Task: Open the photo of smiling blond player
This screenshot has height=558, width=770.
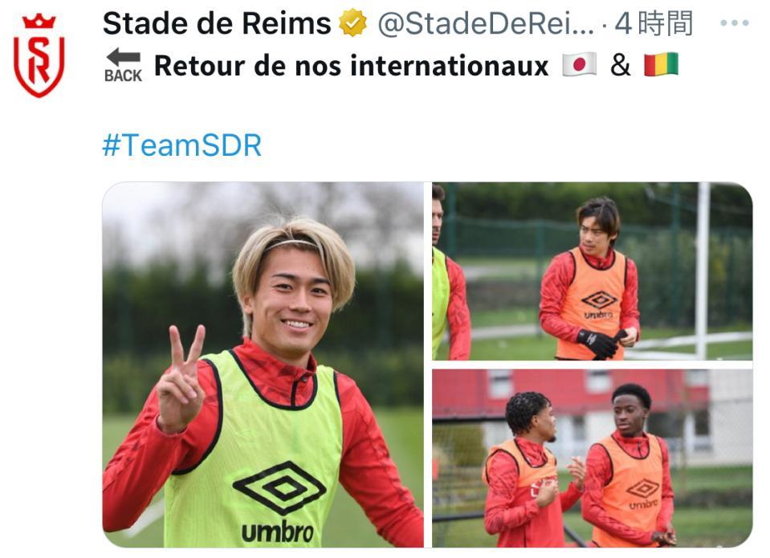Action: [263, 365]
